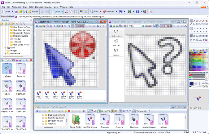Click the Copy icon in main toolbar
The width and height of the screenshot is (209, 134).
coord(71,11)
